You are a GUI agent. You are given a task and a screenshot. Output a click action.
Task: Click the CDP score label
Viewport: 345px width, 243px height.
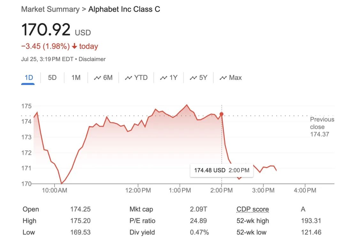(252, 209)
